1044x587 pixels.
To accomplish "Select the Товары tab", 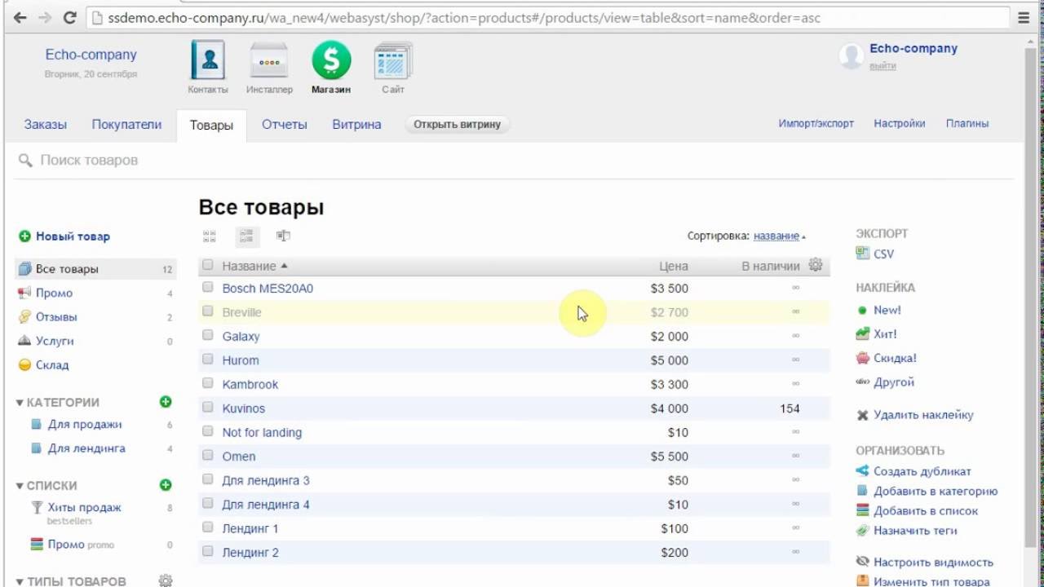I will (x=211, y=126).
